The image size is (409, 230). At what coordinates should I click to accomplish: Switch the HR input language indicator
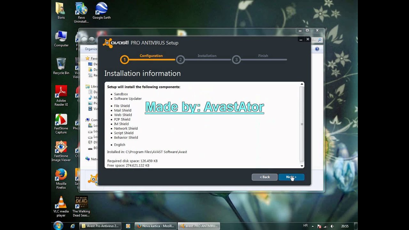click(x=305, y=226)
